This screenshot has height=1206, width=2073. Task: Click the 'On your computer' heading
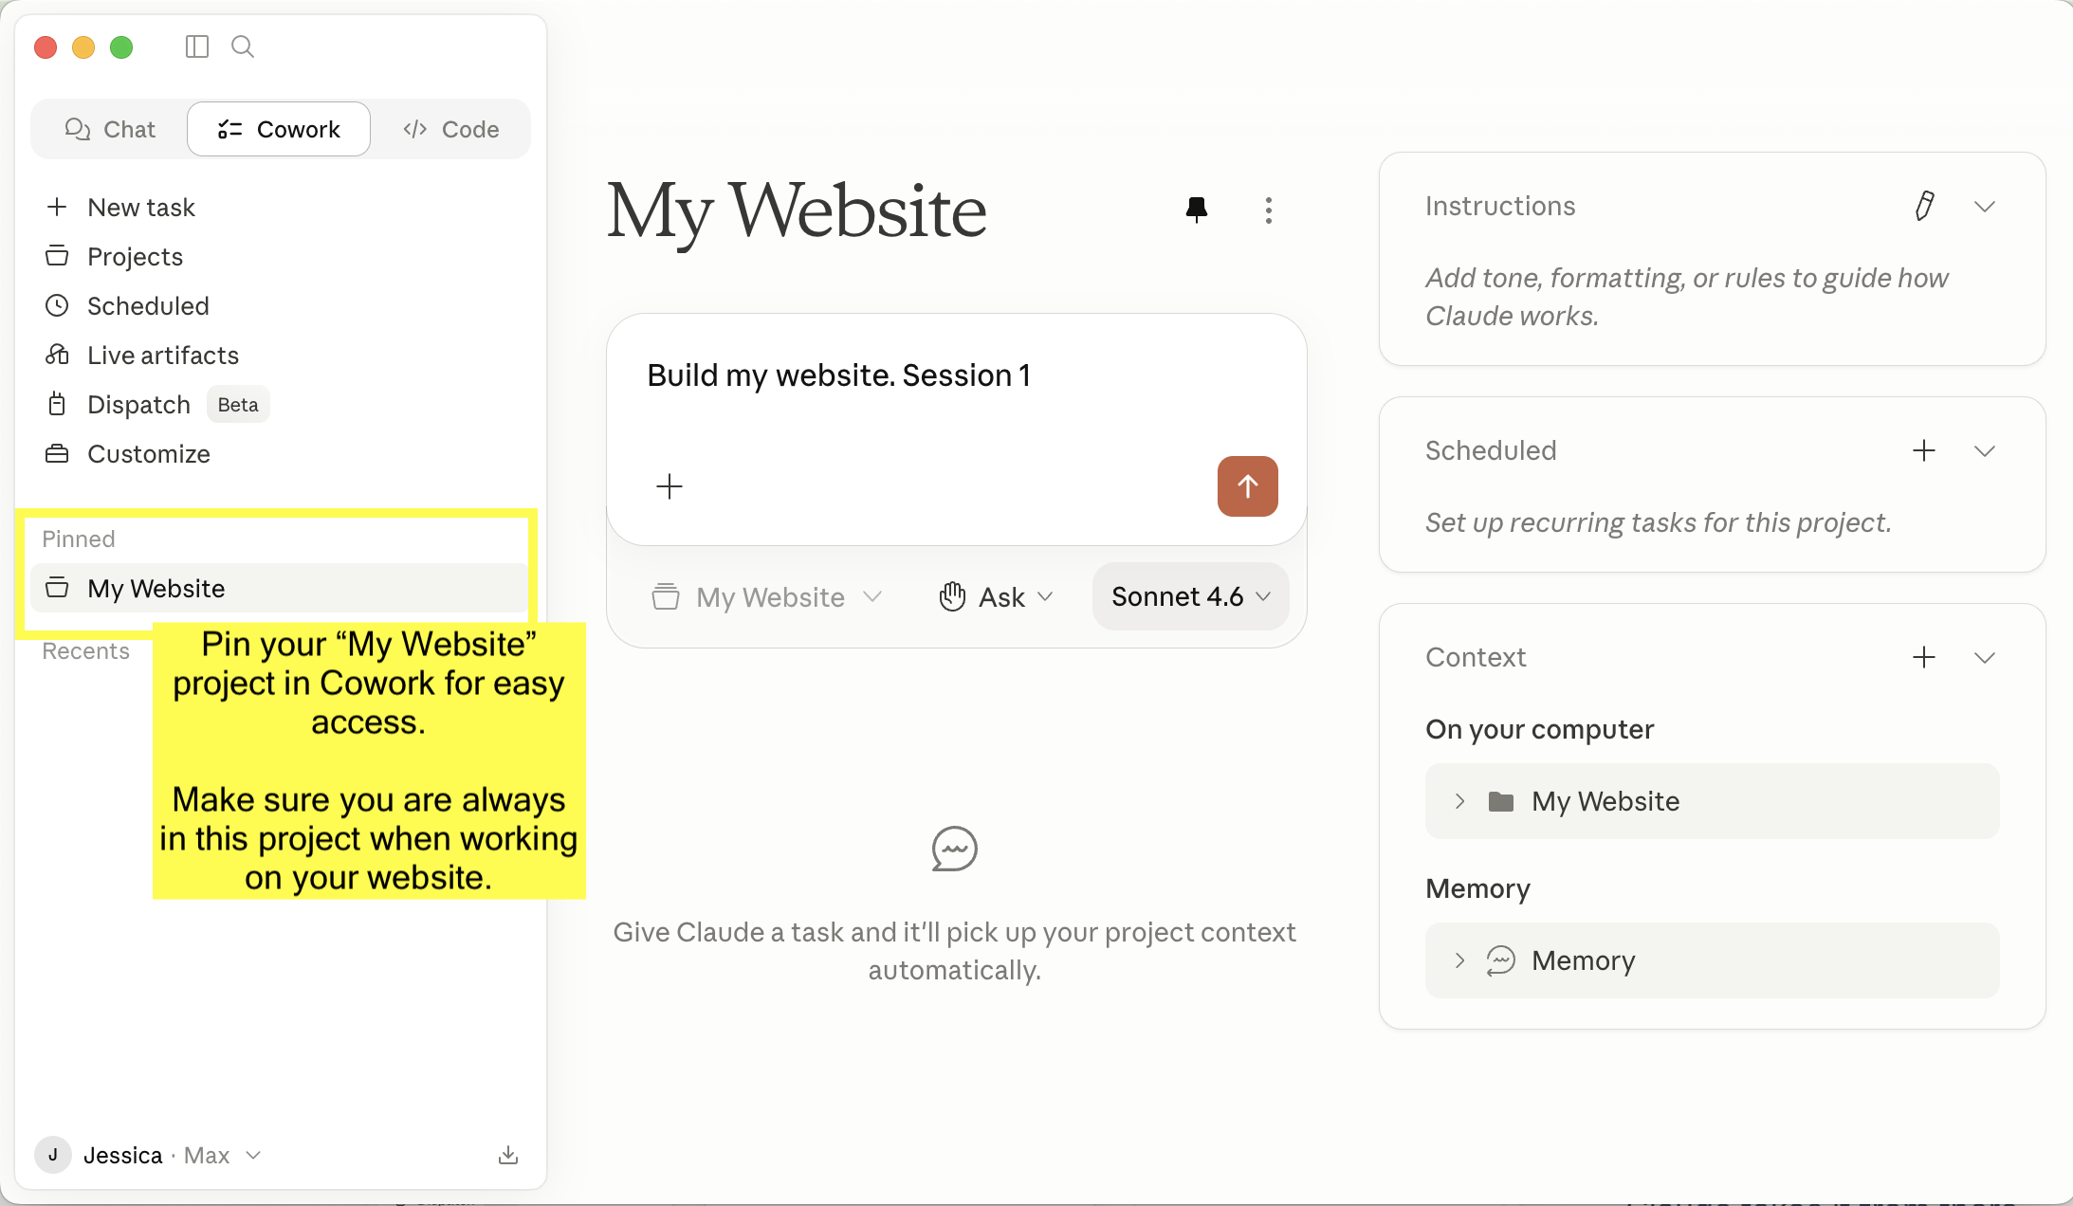(1539, 729)
